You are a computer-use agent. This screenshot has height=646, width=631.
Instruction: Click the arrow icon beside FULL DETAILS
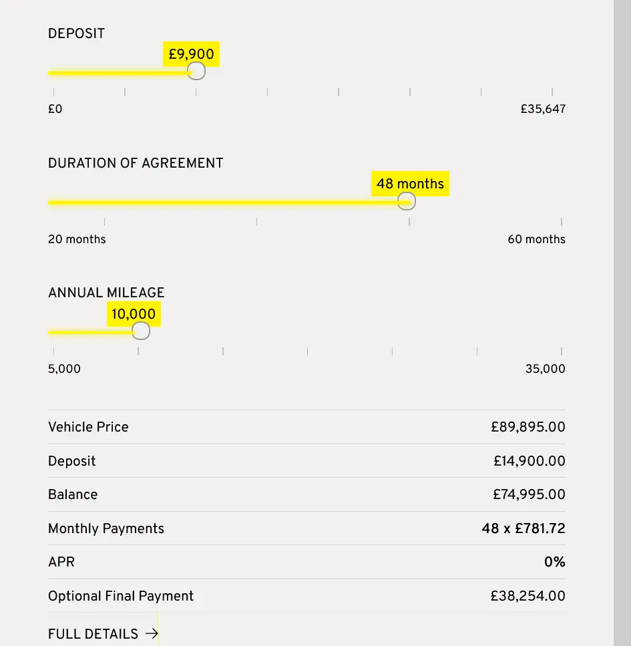coord(152,634)
